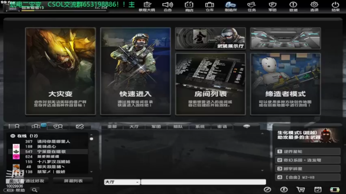This screenshot has height=194, width=346.
Task: Open the 大灾变 mode card
Action: tap(61, 71)
